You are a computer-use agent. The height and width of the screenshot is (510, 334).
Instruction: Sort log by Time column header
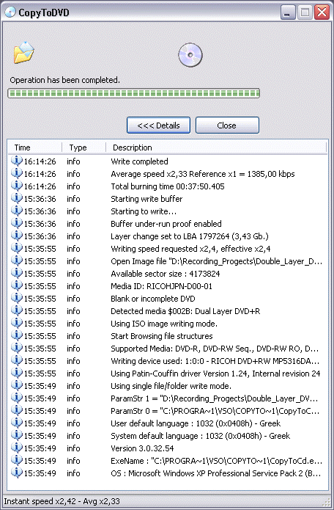point(34,147)
